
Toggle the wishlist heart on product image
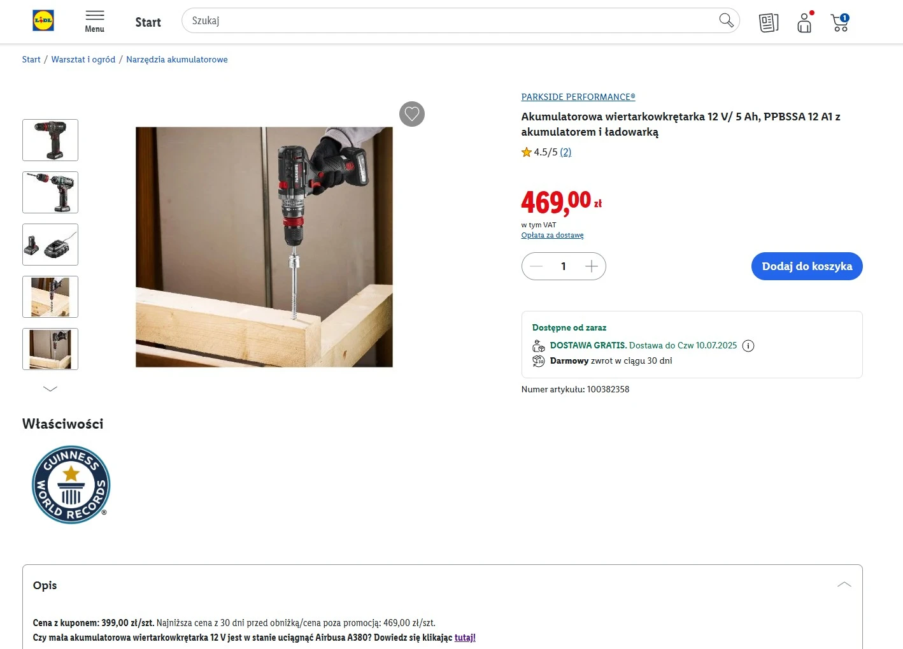click(412, 114)
